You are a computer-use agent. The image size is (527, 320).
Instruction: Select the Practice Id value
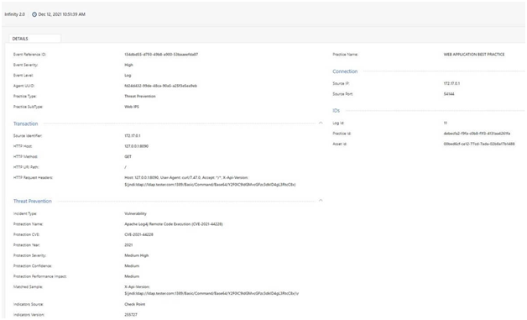pos(477,134)
